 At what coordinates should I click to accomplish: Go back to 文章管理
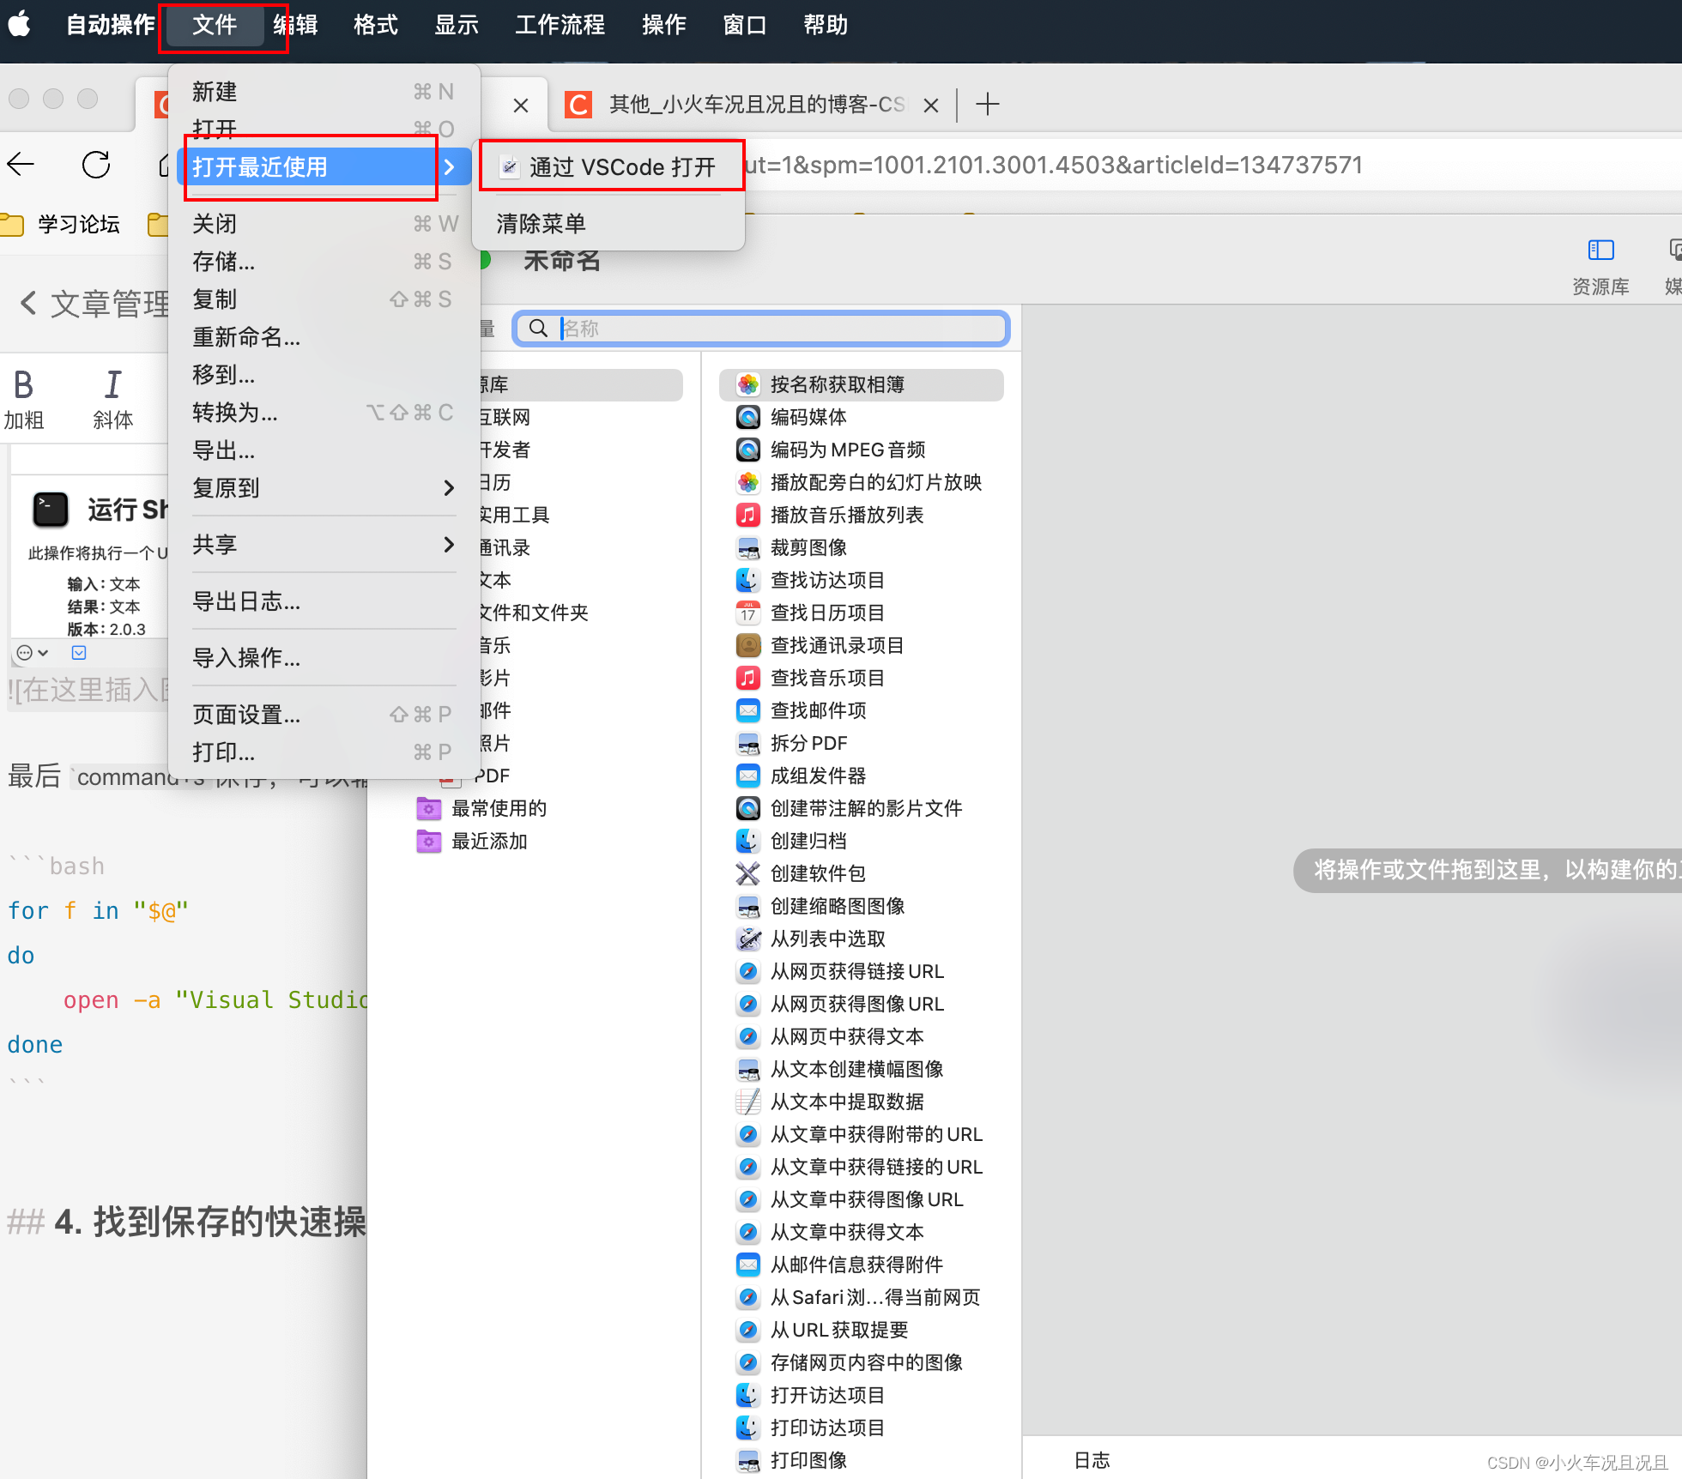pyautogui.click(x=94, y=304)
